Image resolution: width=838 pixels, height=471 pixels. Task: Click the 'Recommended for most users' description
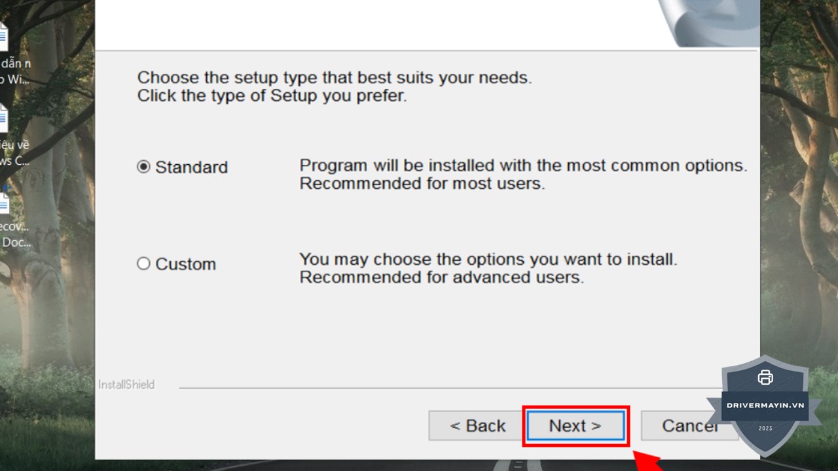422,184
